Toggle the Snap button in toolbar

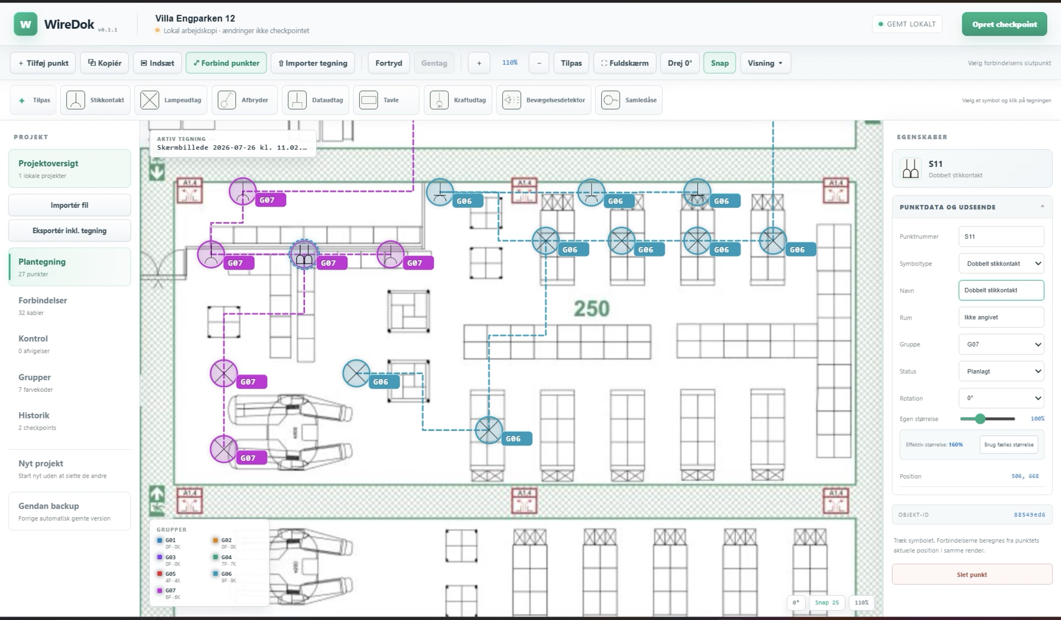coord(719,63)
